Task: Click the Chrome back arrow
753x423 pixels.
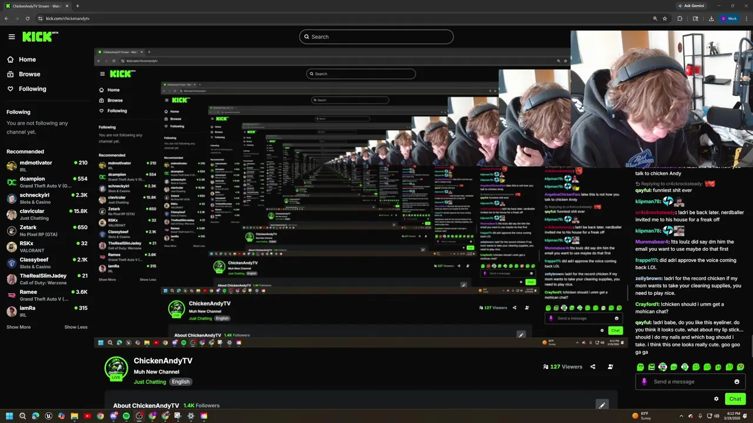Action: [x=6, y=18]
